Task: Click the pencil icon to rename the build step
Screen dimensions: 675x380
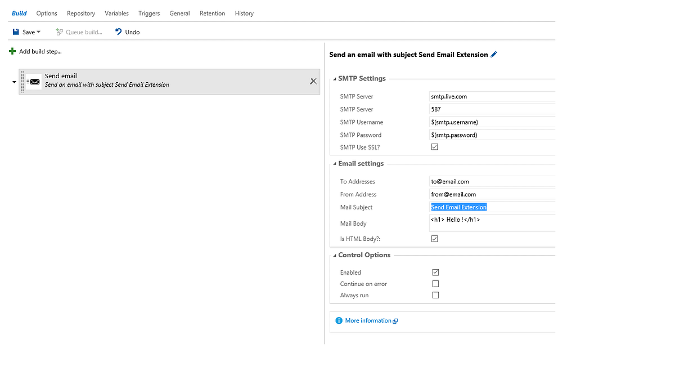Action: point(494,54)
